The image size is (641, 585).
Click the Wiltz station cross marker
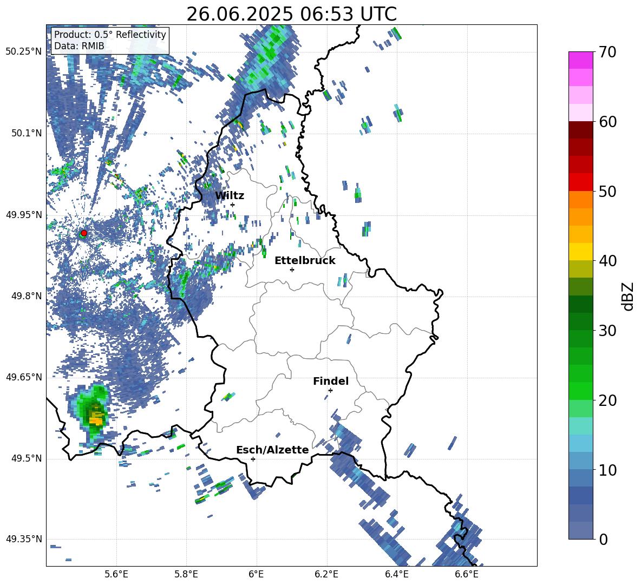pos(233,205)
